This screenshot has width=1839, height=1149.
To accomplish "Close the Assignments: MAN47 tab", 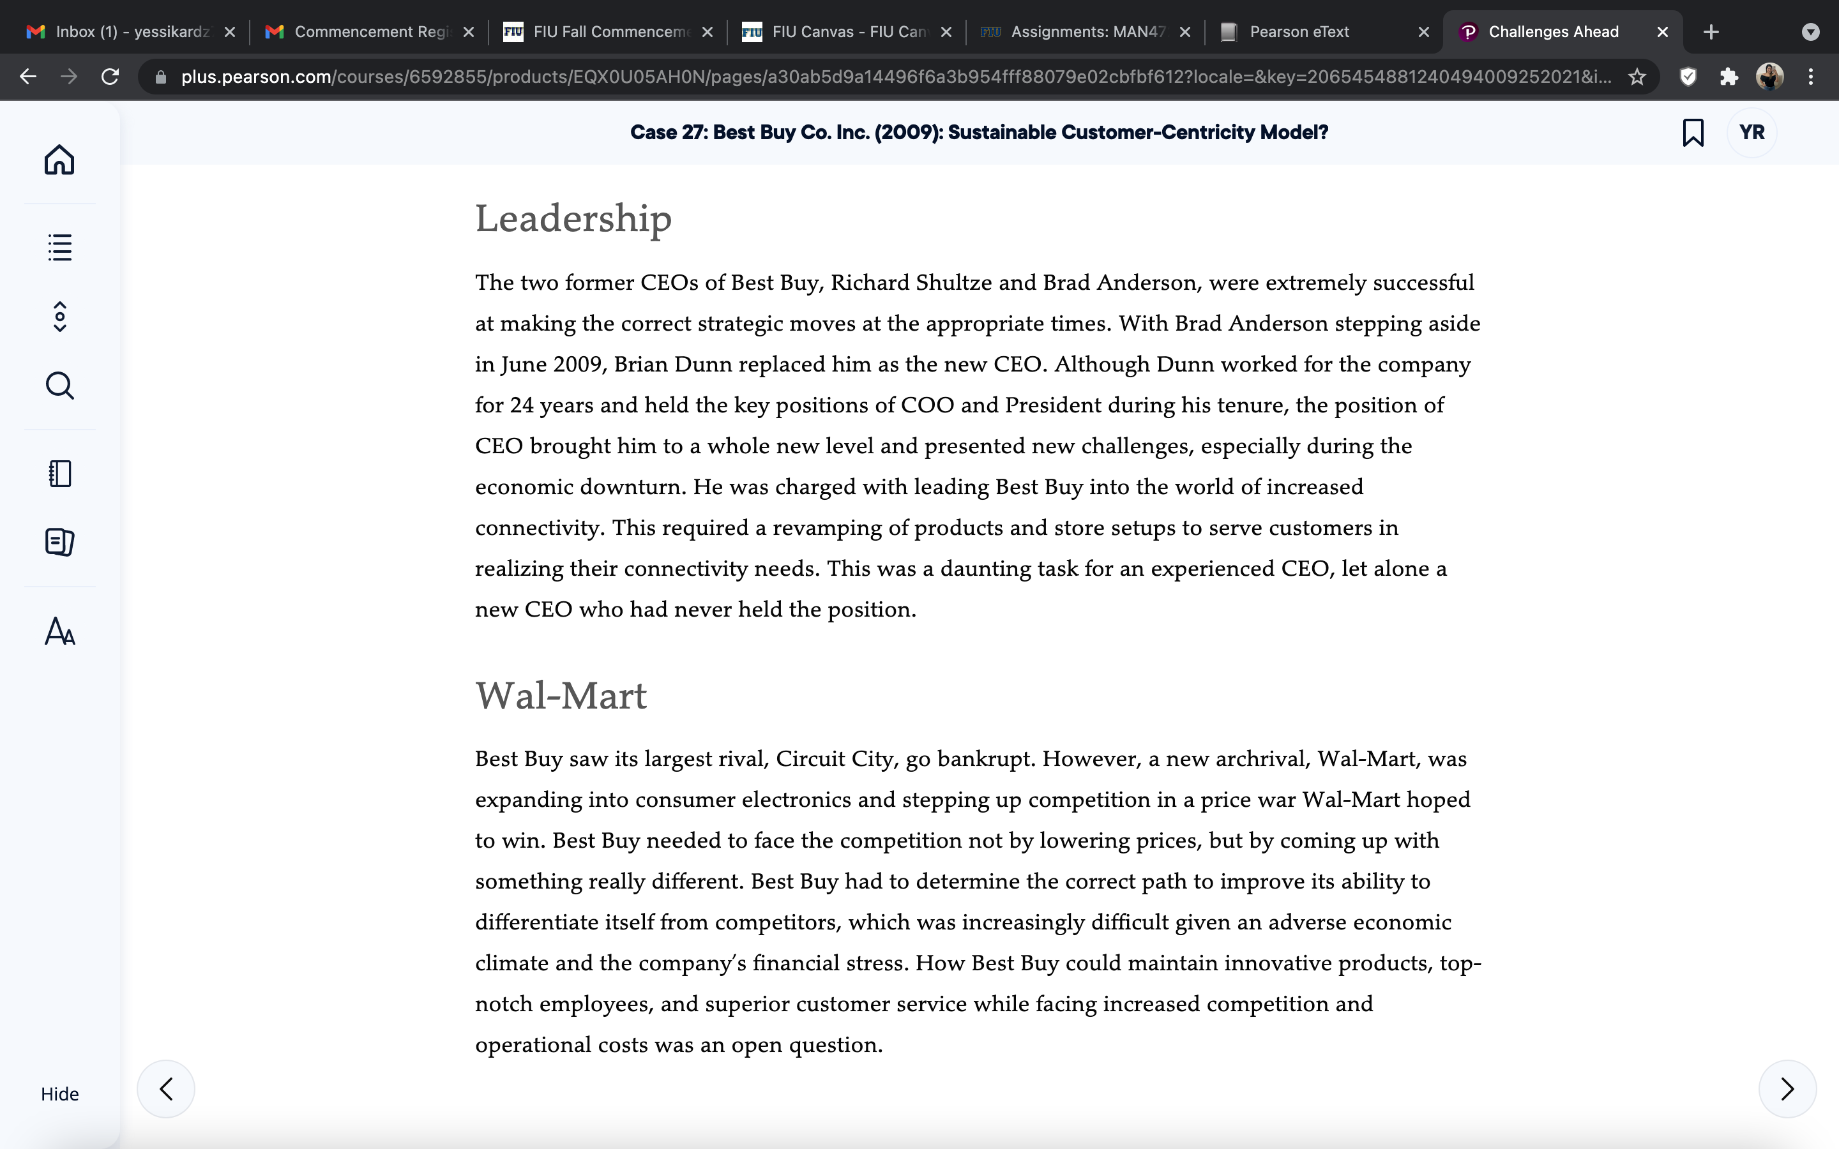I will click(1184, 32).
